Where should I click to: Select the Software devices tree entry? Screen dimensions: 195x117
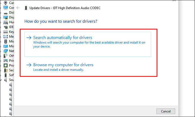pyautogui.click(x=9, y=75)
